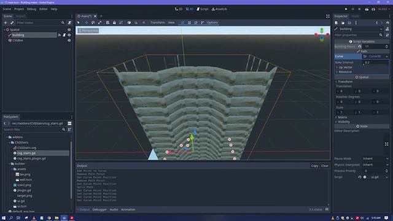Toggle the use local space cube icon
393x221 pixels.
click(x=129, y=23)
